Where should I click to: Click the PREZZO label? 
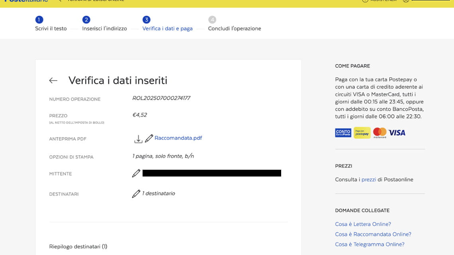coord(58,116)
